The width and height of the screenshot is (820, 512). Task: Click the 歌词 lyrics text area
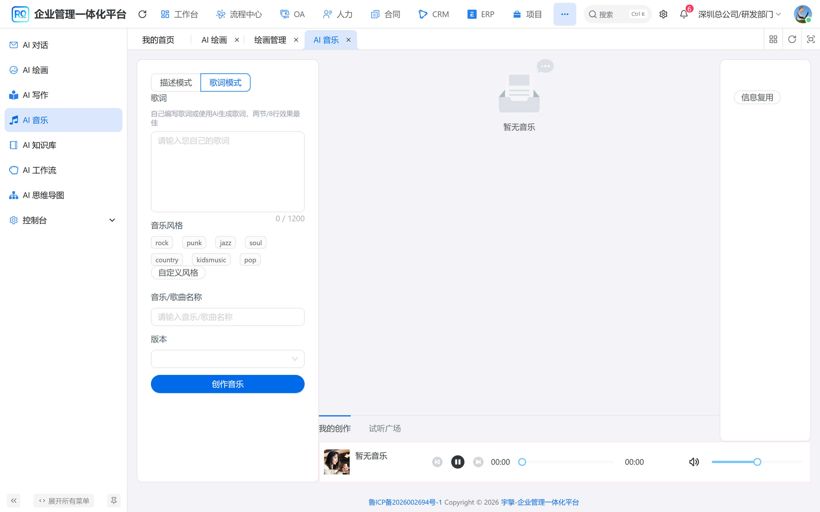pyautogui.click(x=228, y=172)
